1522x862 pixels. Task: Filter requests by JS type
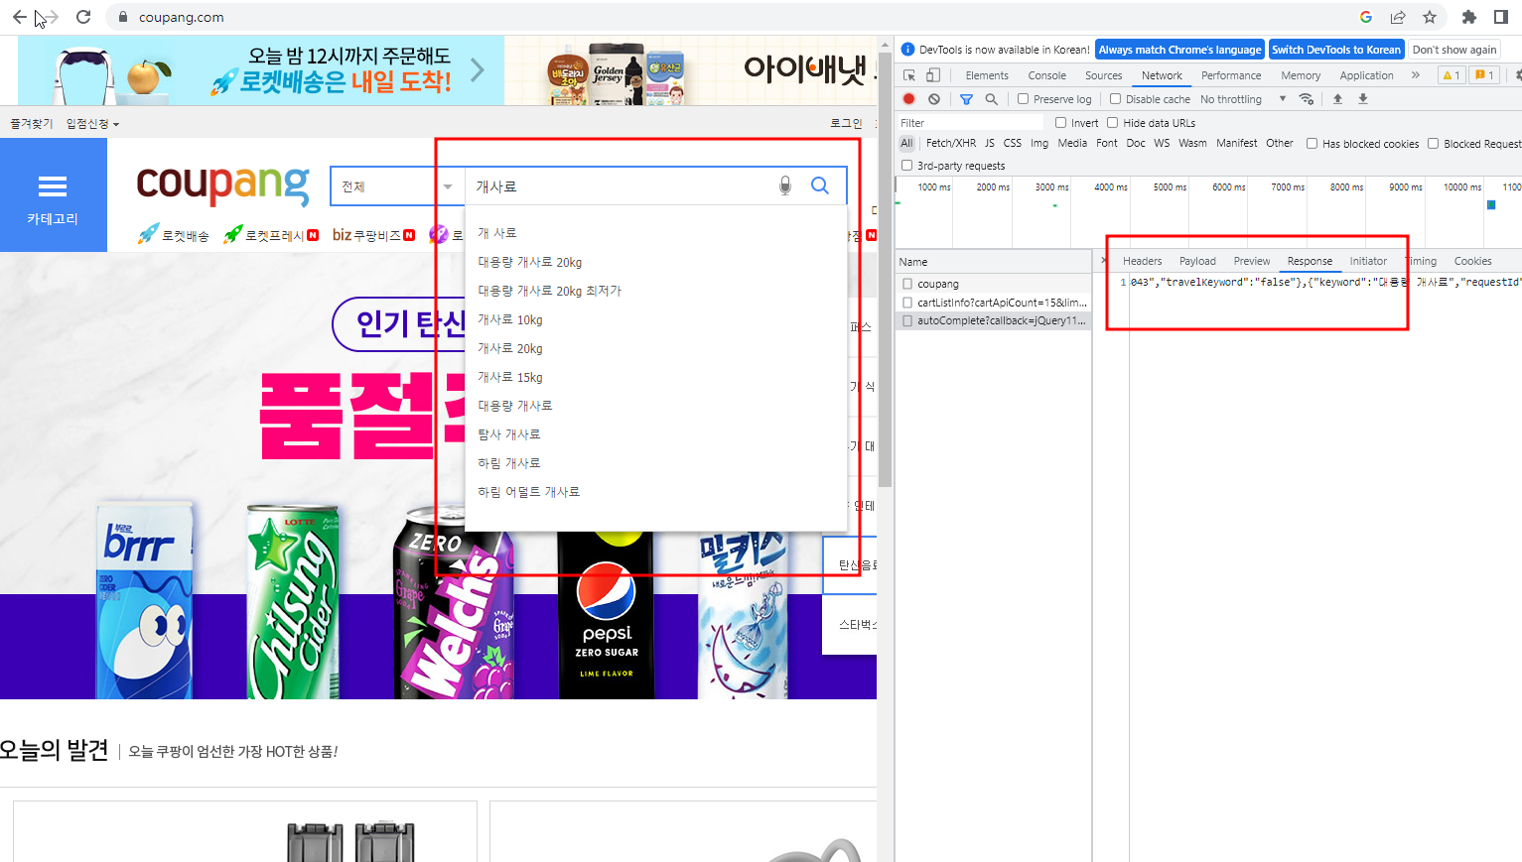pos(990,144)
